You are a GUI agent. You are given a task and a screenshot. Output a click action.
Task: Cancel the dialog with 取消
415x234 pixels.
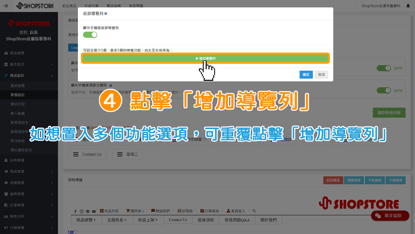click(x=322, y=75)
